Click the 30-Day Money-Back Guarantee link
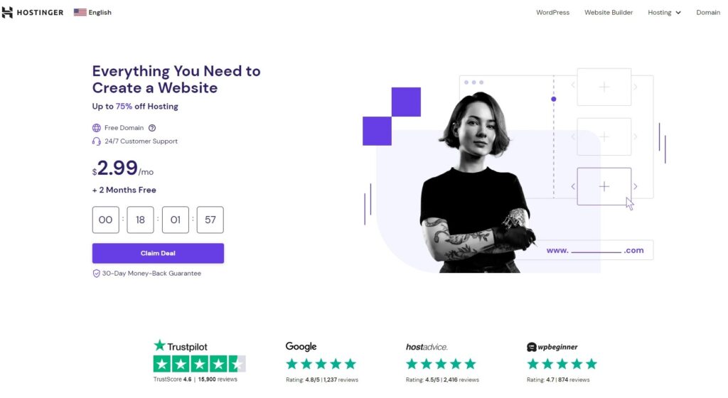 [151, 274]
